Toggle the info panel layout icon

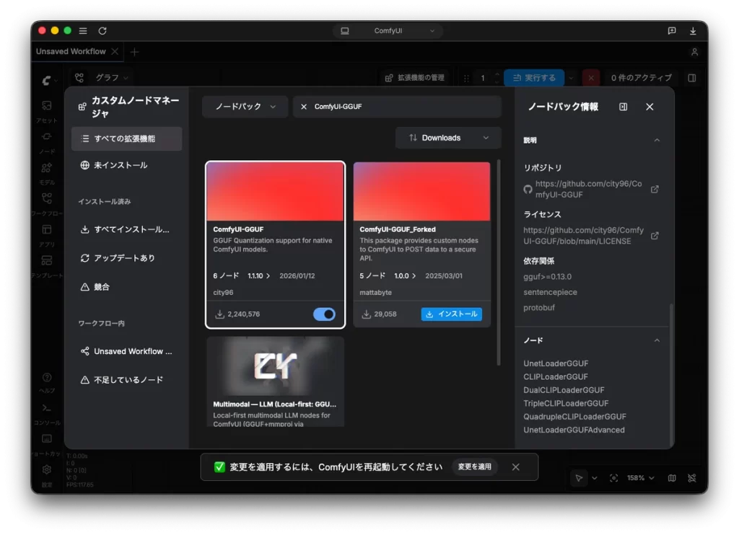click(623, 107)
